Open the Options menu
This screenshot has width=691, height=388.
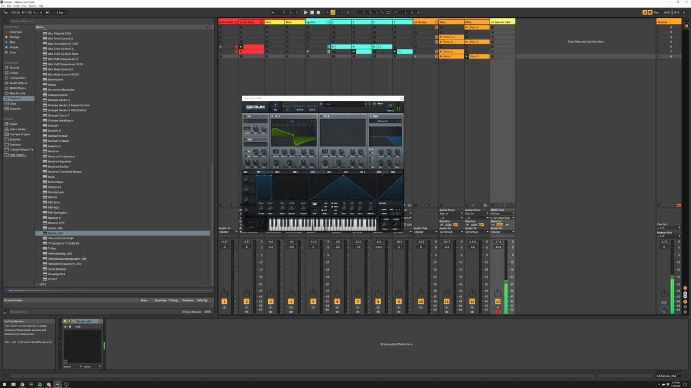pos(32,6)
